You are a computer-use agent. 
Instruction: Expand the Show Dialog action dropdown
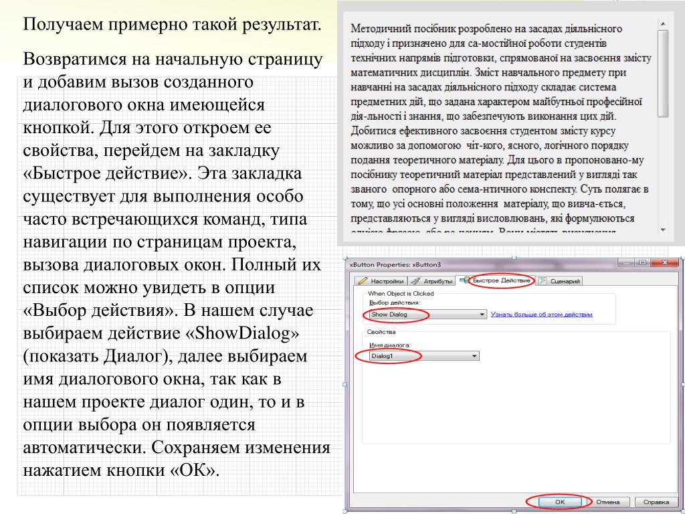coord(427,315)
